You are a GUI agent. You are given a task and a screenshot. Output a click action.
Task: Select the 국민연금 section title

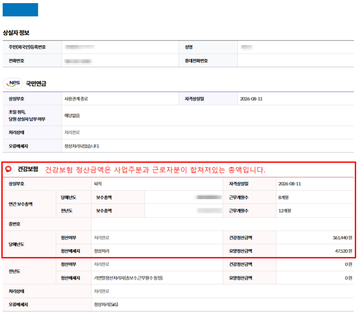click(36, 84)
